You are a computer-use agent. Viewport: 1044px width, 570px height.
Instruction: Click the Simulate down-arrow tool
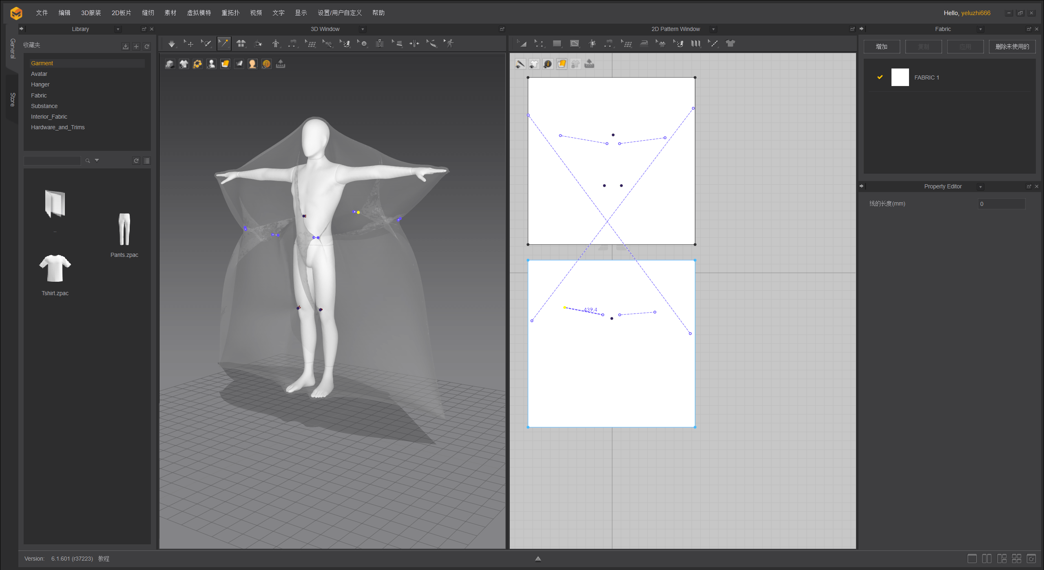(171, 44)
